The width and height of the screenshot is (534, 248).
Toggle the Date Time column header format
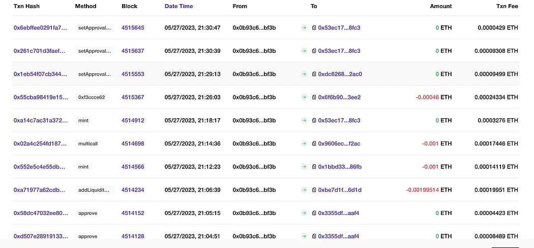179,6
